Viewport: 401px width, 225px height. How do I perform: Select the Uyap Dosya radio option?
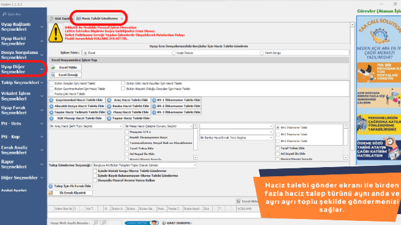pyautogui.click(x=174, y=53)
